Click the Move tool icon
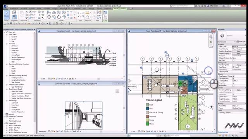 [49, 17]
